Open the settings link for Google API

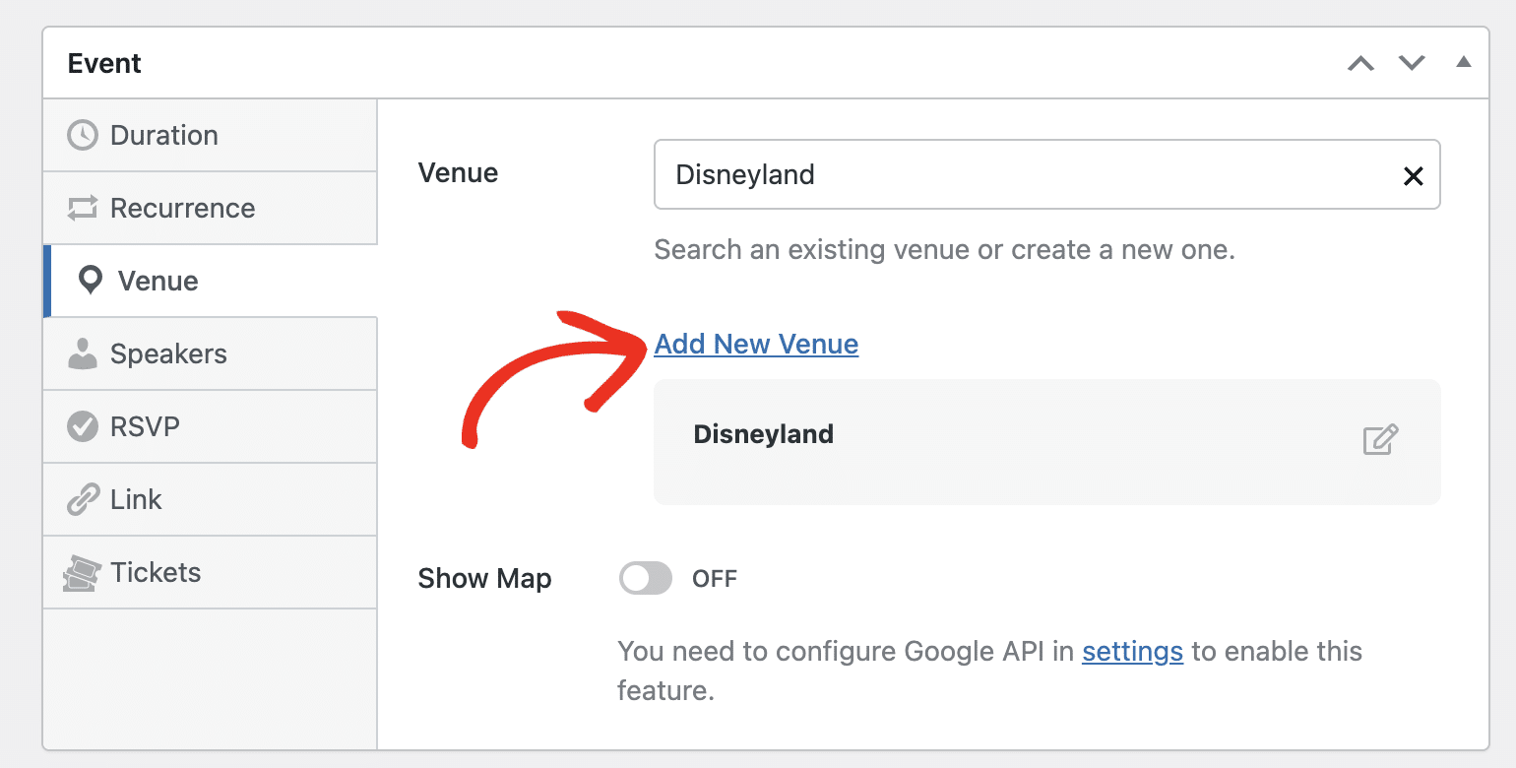click(x=1132, y=651)
